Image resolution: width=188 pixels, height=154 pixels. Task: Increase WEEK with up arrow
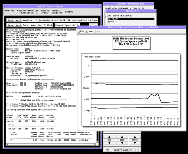tap(122, 137)
